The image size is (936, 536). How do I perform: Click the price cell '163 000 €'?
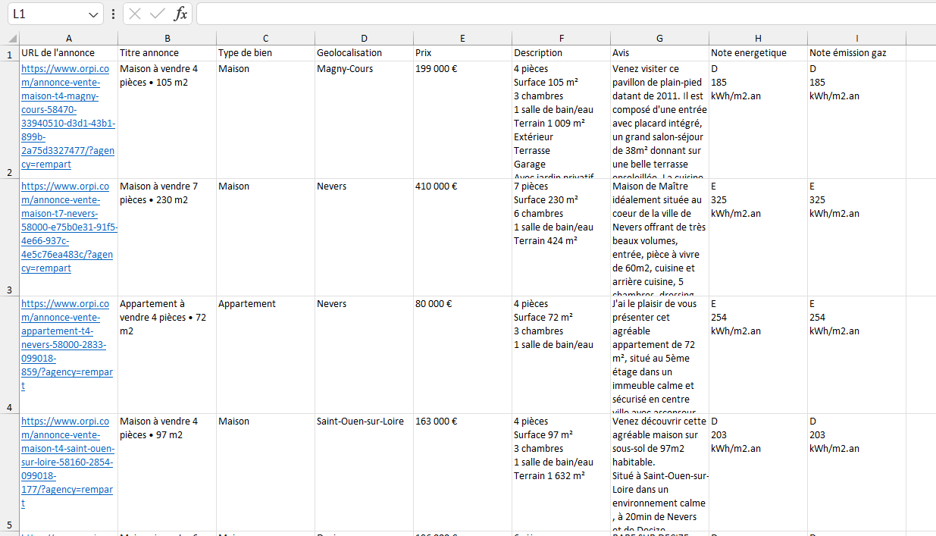click(463, 472)
